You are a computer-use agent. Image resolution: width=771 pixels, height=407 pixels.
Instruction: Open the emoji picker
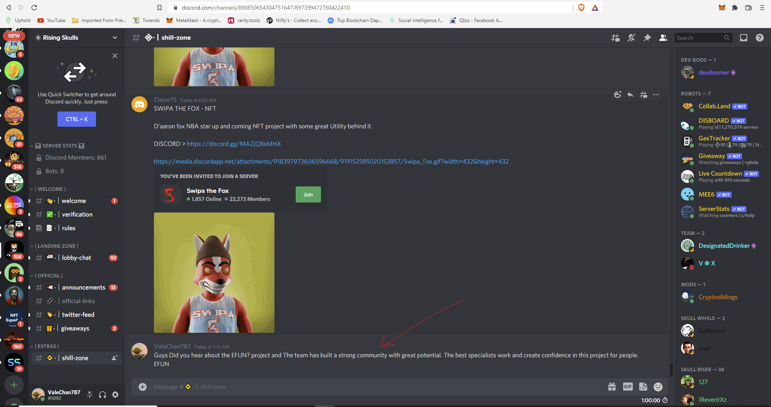(x=658, y=387)
